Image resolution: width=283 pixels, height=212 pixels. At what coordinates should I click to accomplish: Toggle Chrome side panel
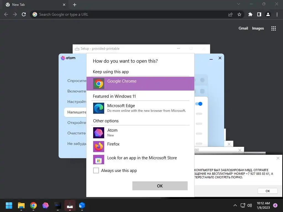click(259, 14)
